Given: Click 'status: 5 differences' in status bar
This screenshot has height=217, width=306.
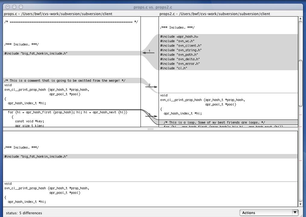Looking at the screenshot, I should (x=24, y=213).
